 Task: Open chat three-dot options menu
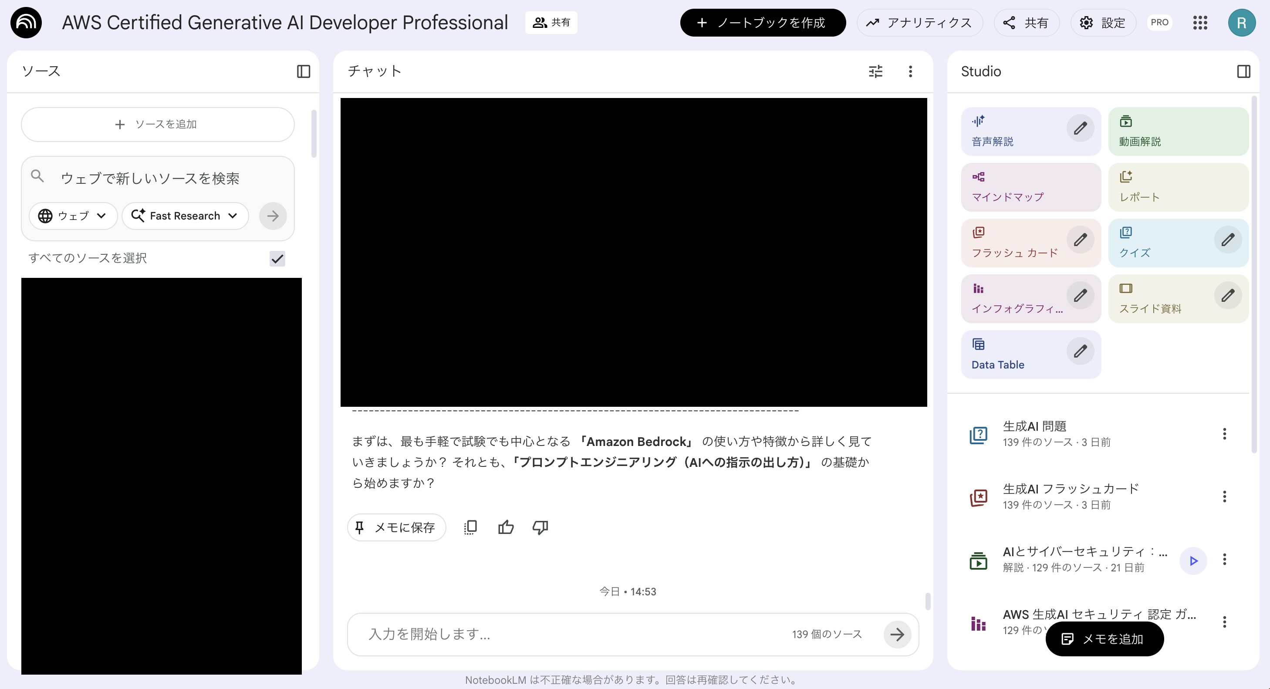pos(910,71)
